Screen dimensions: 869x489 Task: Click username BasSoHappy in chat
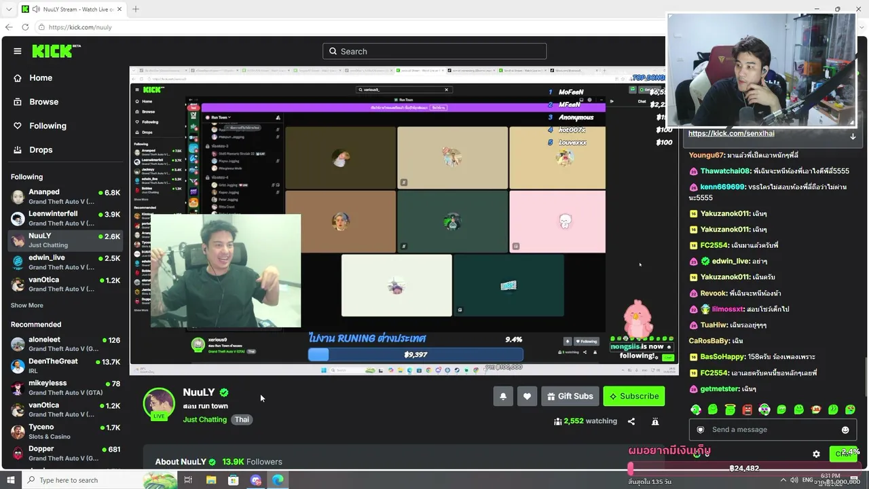coord(722,357)
